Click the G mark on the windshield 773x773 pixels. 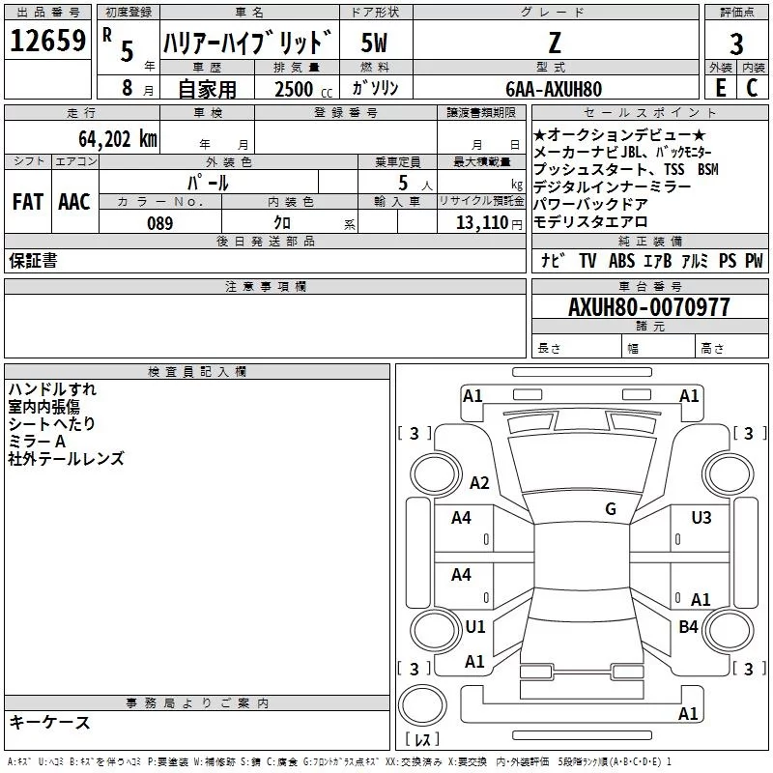point(610,509)
